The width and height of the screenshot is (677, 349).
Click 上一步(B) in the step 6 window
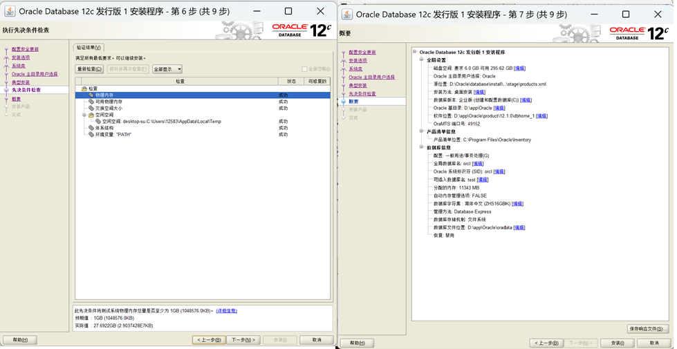click(209, 340)
